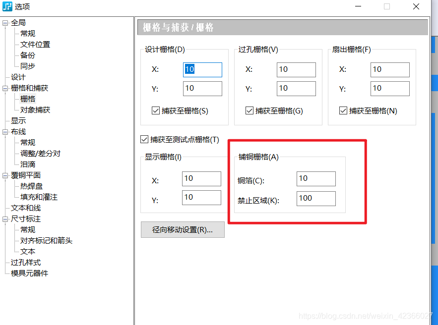Select the 布线 tree item
This screenshot has height=325, width=438.
click(x=18, y=132)
